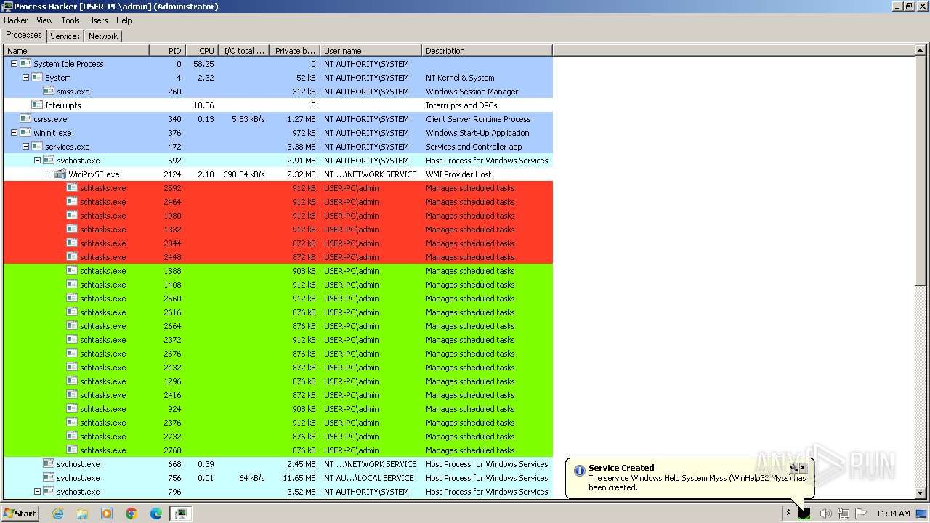Click icon of schtasks.exe PID 2768
The image size is (930, 523).
[x=72, y=450]
